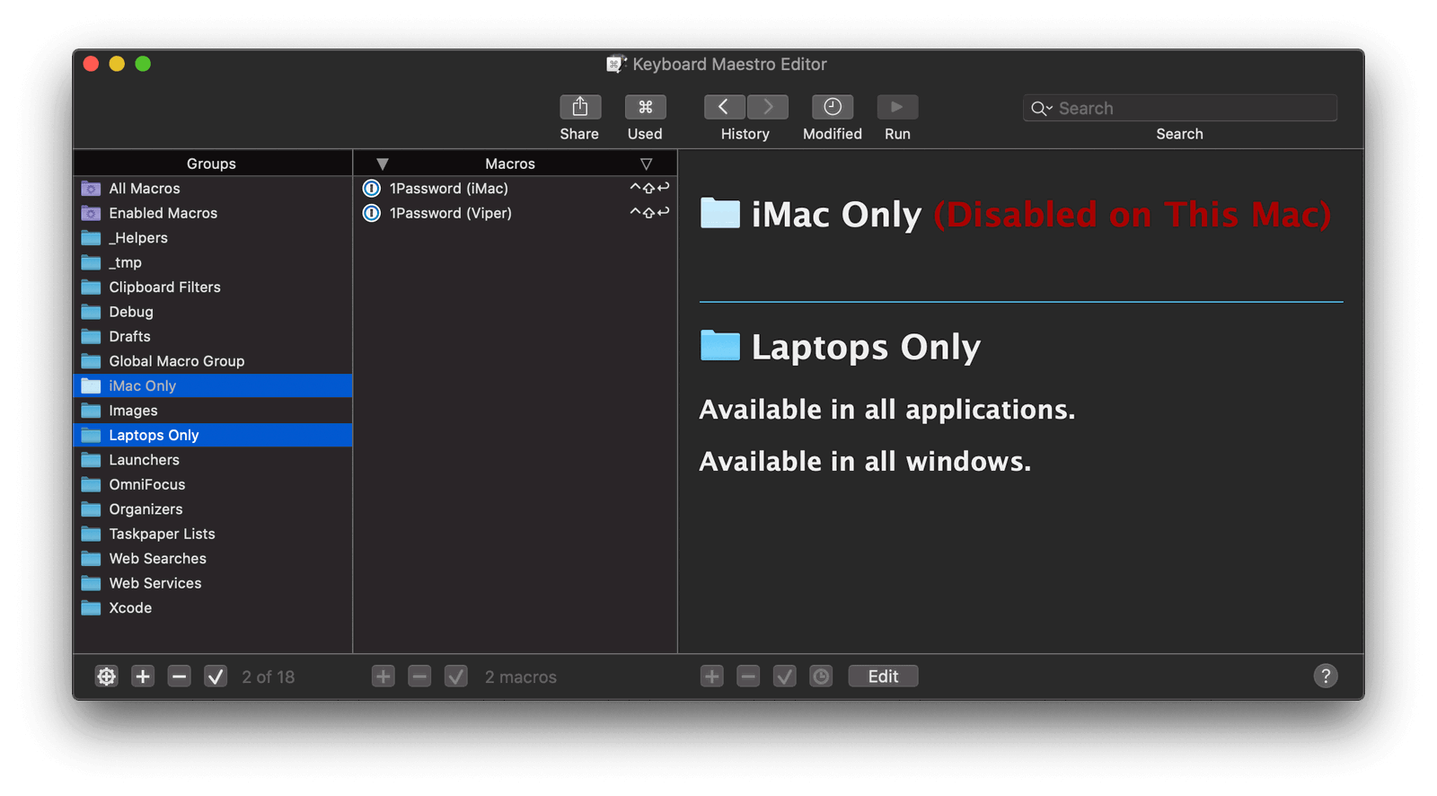Select the Web Searches group
Viewport: 1437px width, 796px height.
click(157, 559)
